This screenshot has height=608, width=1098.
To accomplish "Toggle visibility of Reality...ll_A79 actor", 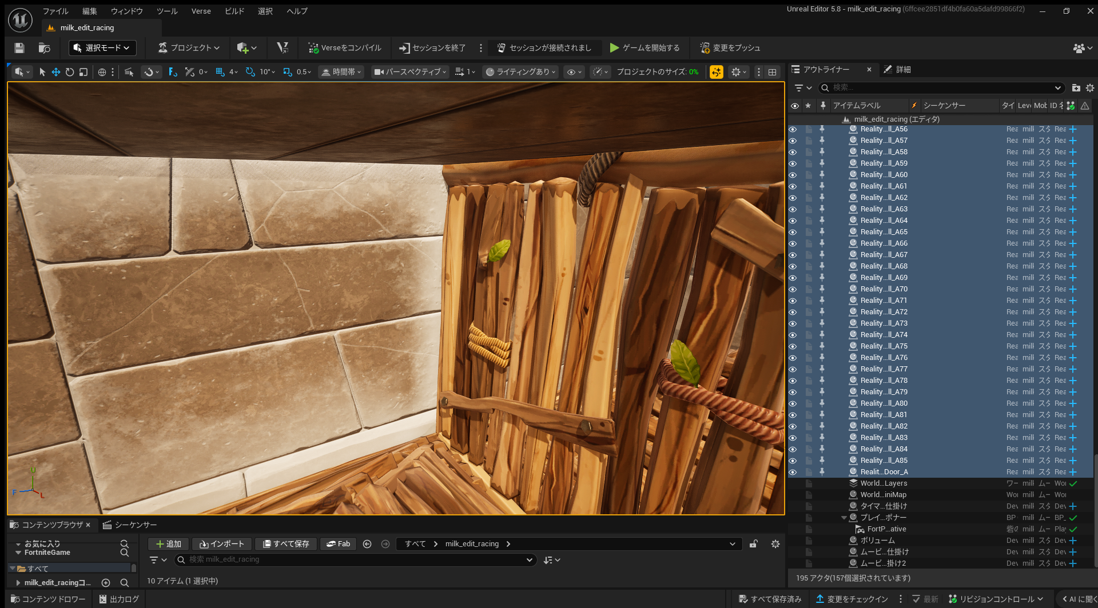I will click(x=793, y=392).
